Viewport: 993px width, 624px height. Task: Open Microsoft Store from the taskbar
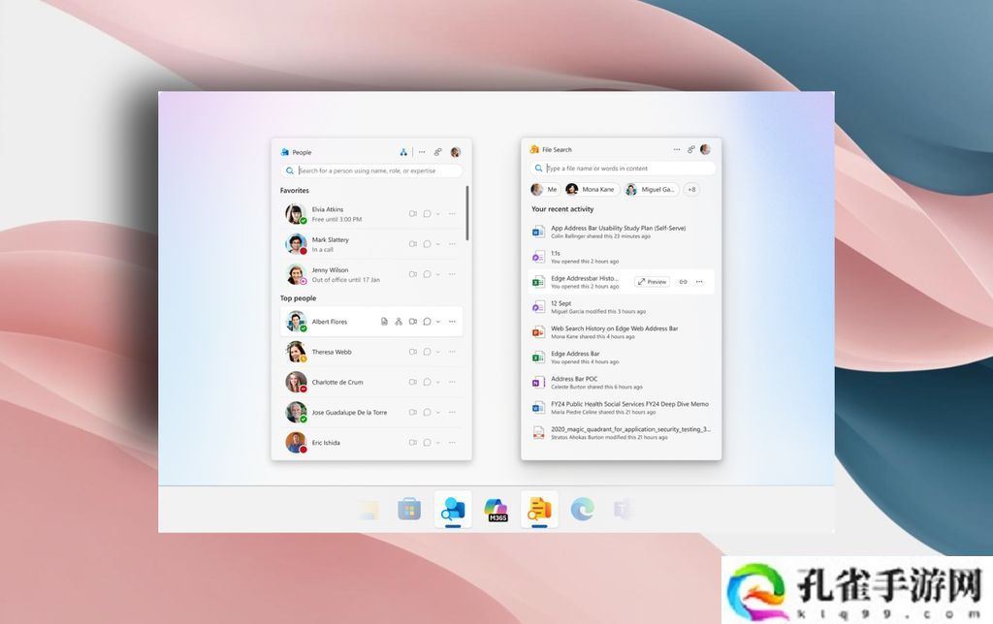coord(409,509)
